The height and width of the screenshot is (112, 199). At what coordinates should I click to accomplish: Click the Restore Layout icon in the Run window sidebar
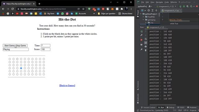click(141, 44)
